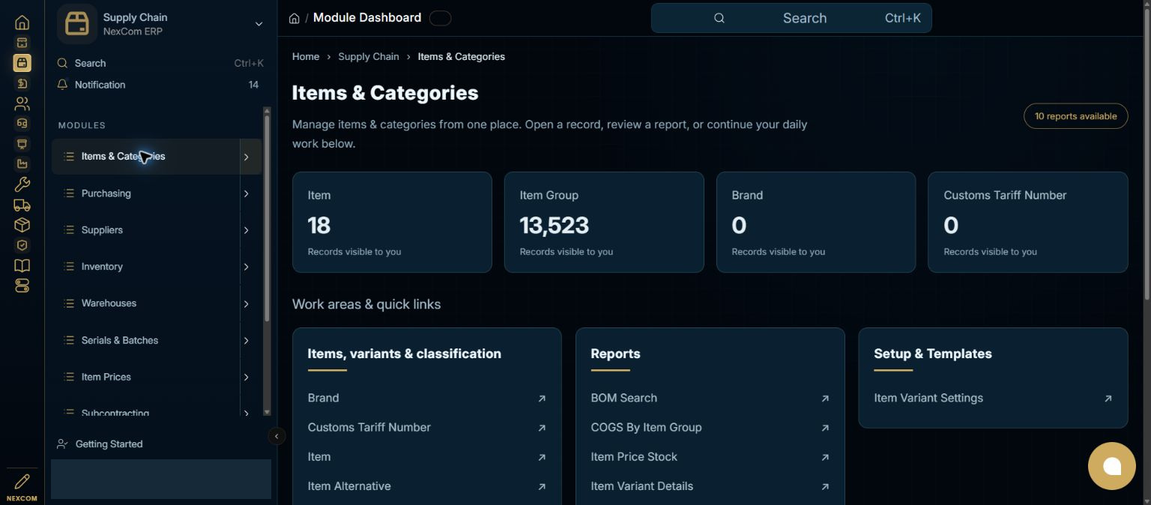Expand the Suppliers module chevron
The width and height of the screenshot is (1151, 505).
pyautogui.click(x=246, y=230)
